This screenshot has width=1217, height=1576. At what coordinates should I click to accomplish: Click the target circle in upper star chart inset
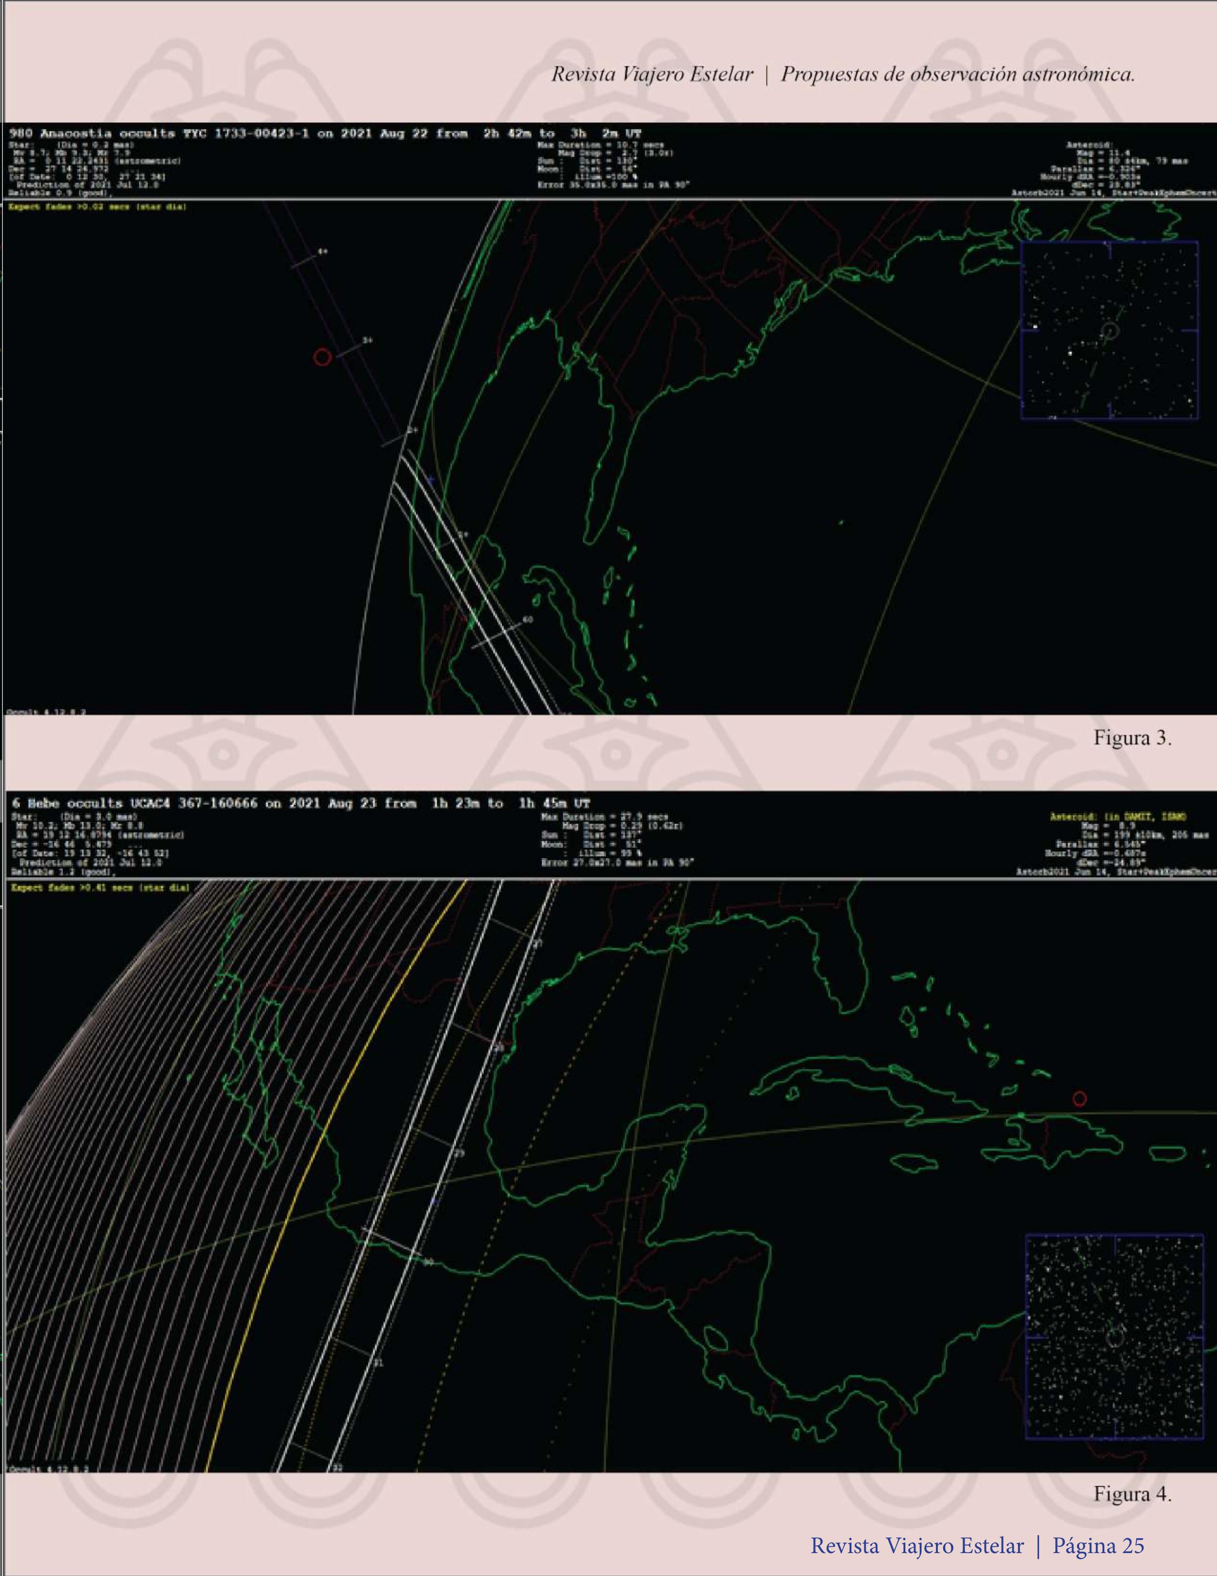click(1111, 330)
